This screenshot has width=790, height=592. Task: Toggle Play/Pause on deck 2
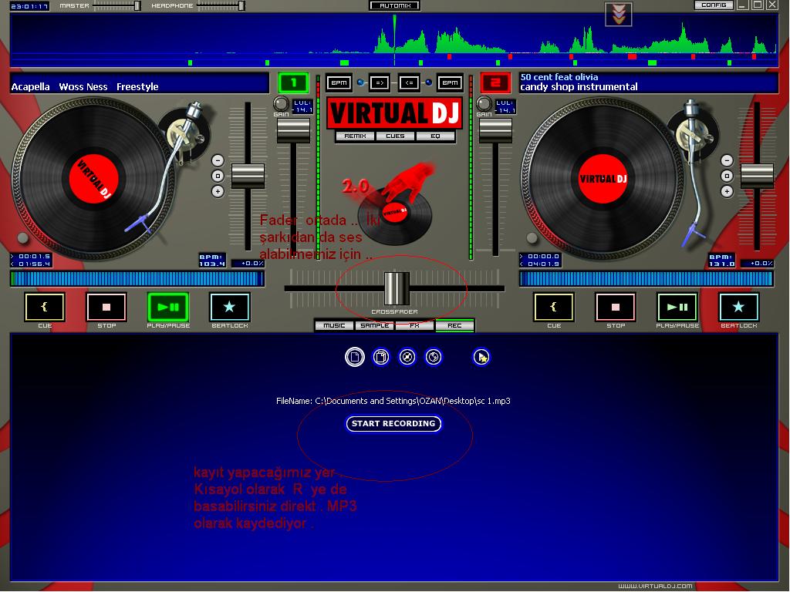tap(677, 307)
